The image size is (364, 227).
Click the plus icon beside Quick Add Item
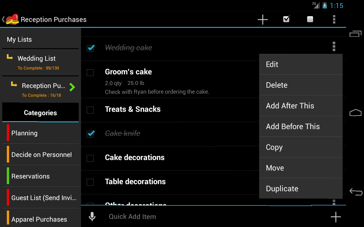(x=336, y=217)
